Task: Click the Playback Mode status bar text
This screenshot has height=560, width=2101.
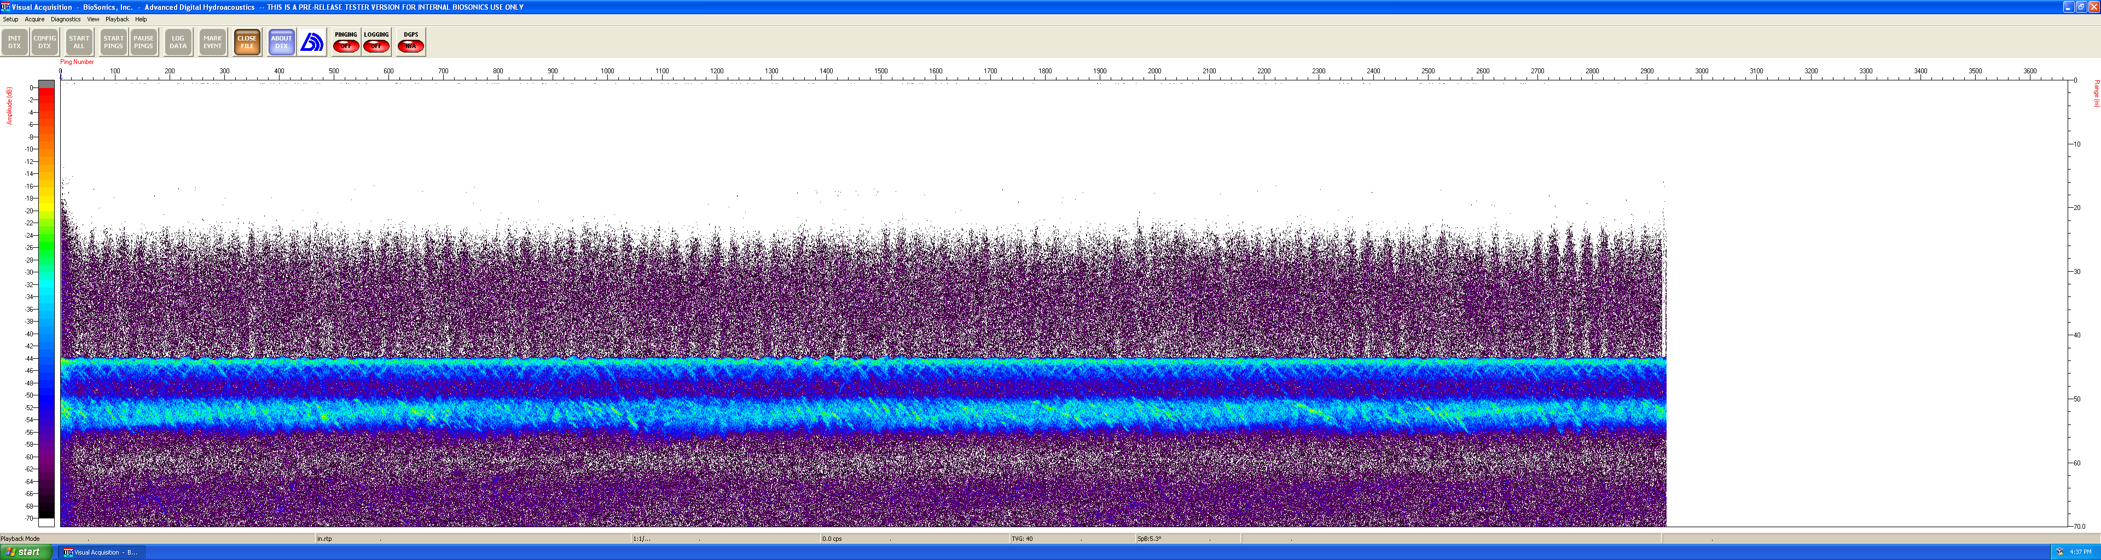Action: [x=20, y=539]
